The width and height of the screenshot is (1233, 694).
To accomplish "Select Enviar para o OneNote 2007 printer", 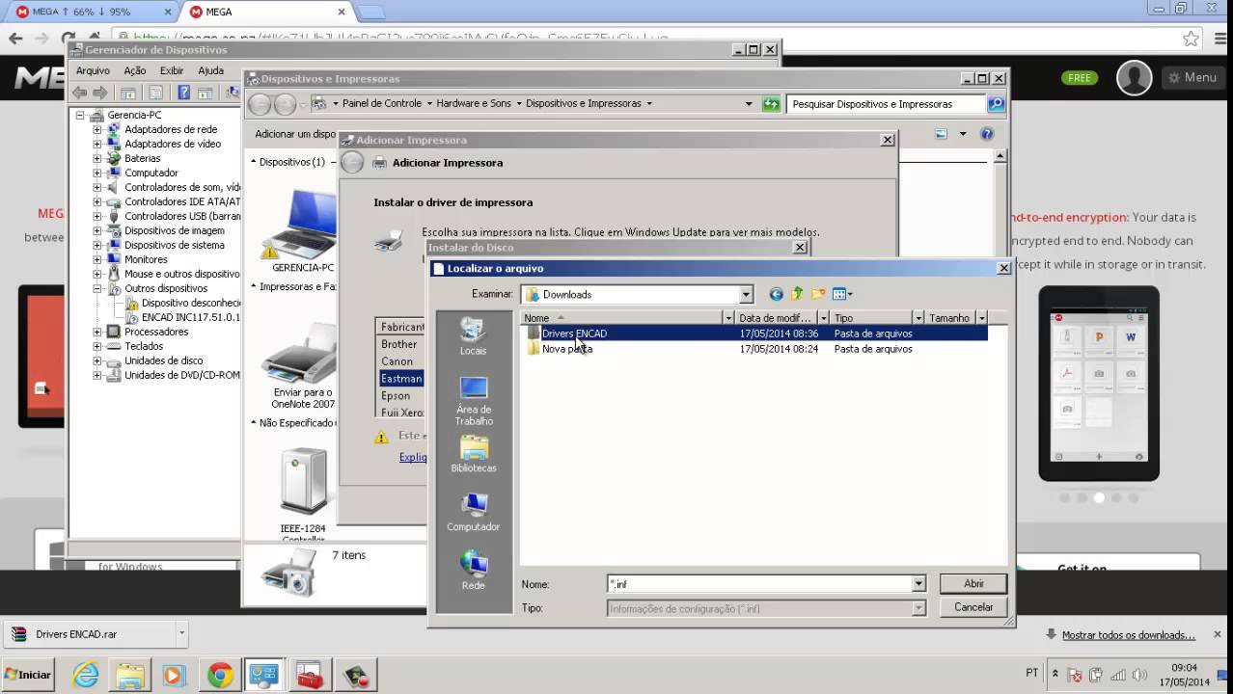I will pos(303,364).
